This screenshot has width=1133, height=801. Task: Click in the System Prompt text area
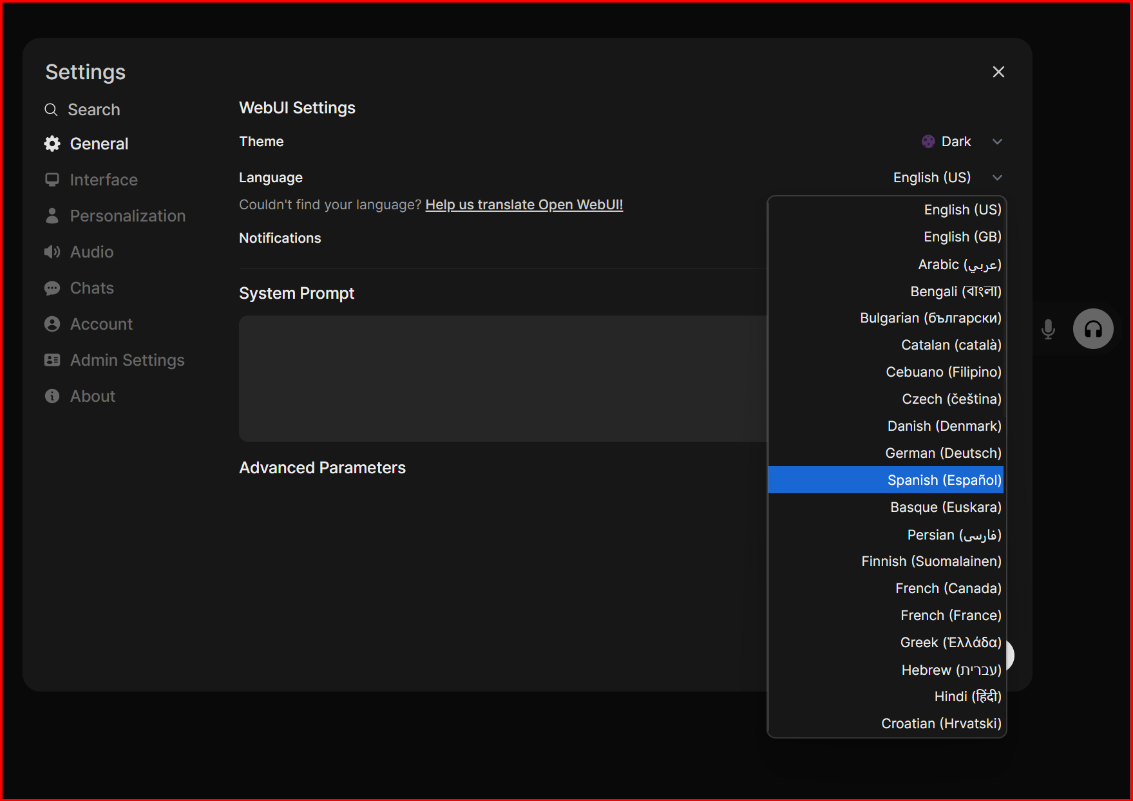(502, 379)
